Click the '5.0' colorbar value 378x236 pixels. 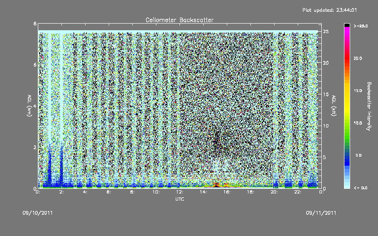pos(359,155)
